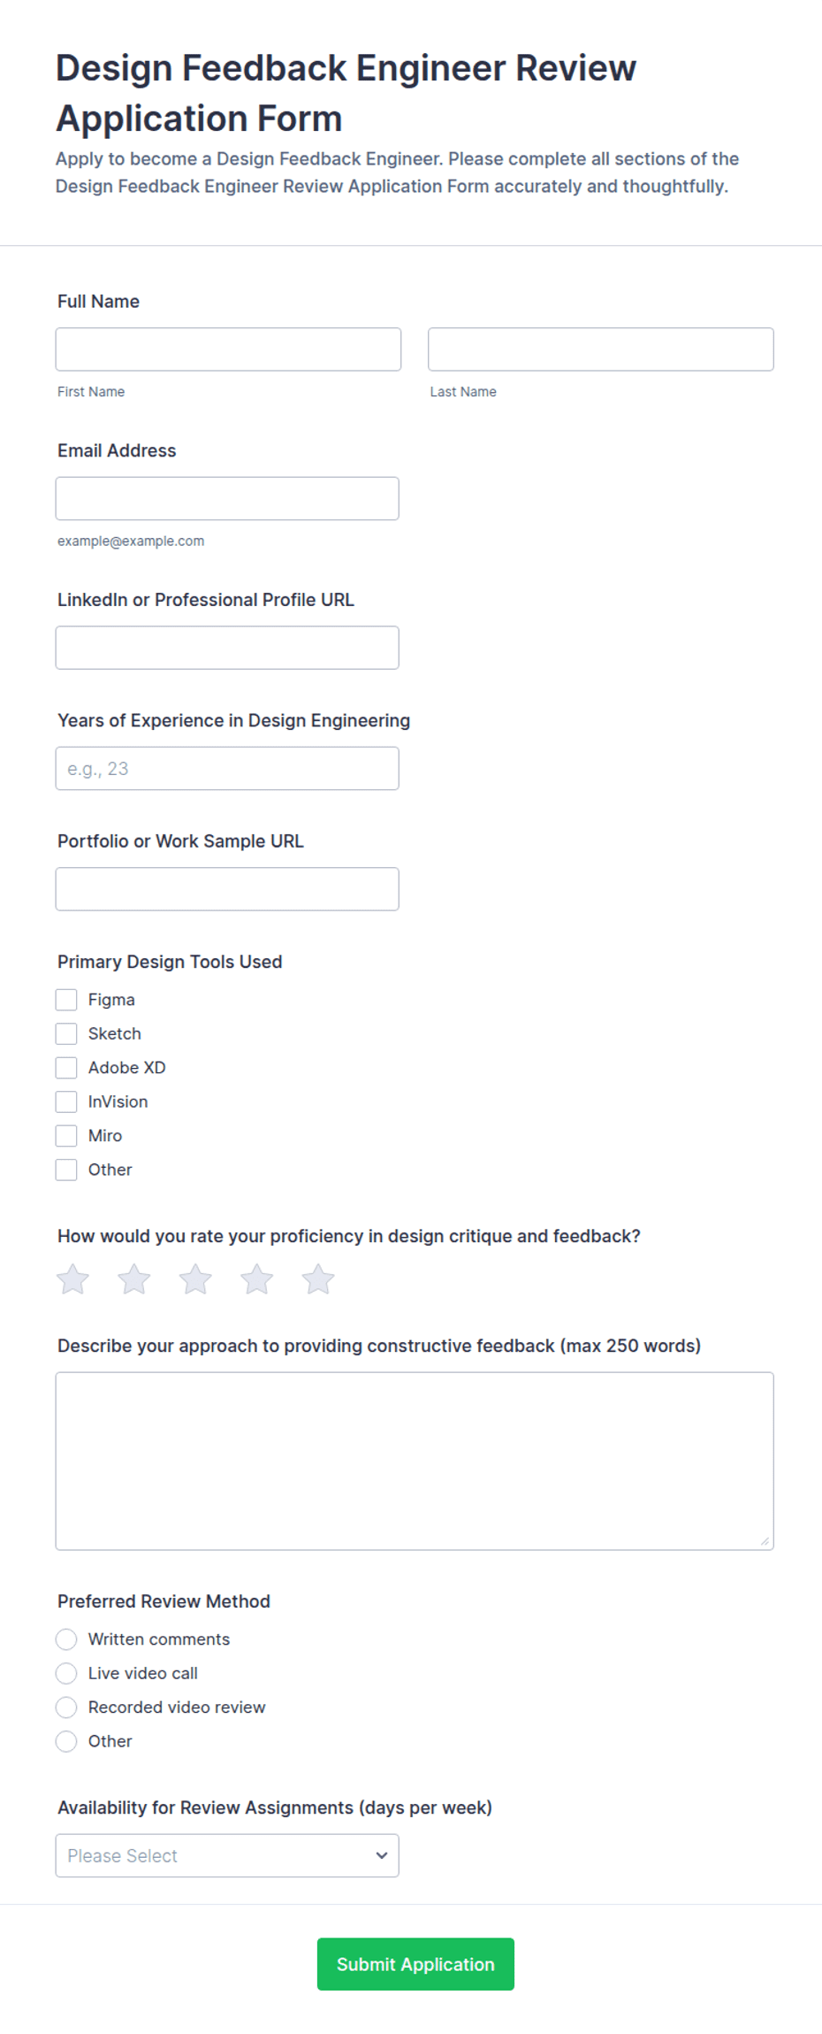Submit the application
This screenshot has width=822, height=2034.
click(415, 1964)
